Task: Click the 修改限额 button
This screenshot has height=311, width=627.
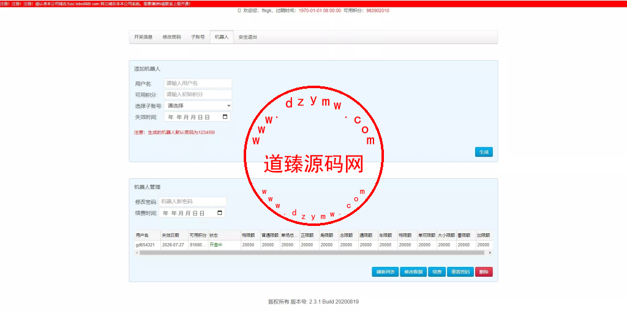Action: (x=413, y=272)
